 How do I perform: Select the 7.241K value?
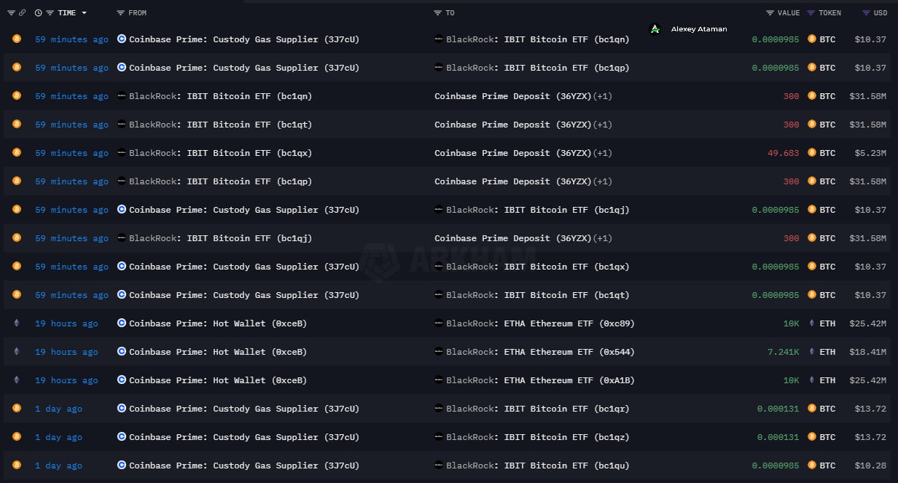(x=784, y=352)
